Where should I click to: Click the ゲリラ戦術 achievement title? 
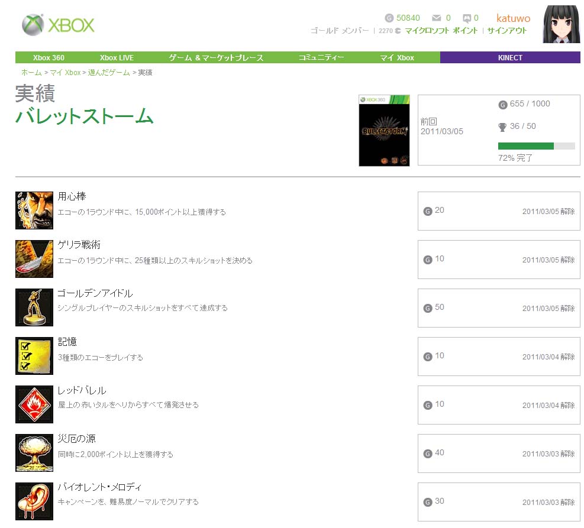79,244
